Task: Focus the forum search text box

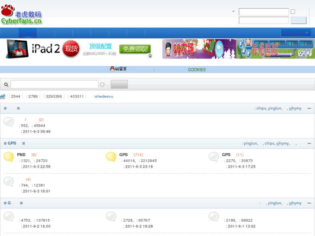Action: [x=55, y=84]
